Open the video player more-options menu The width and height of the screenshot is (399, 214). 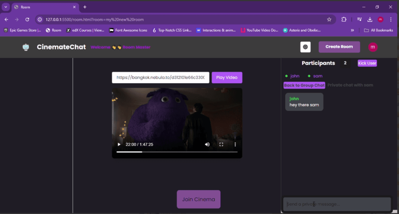235,145
